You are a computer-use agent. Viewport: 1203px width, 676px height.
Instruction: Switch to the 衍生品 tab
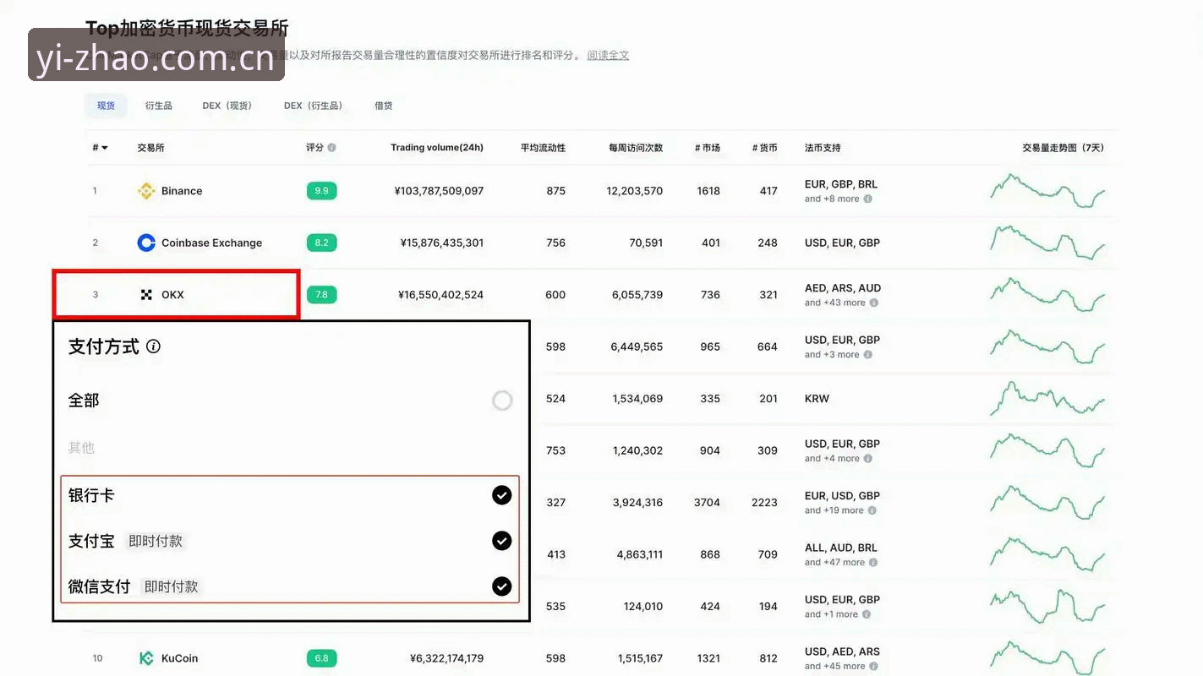click(x=158, y=106)
